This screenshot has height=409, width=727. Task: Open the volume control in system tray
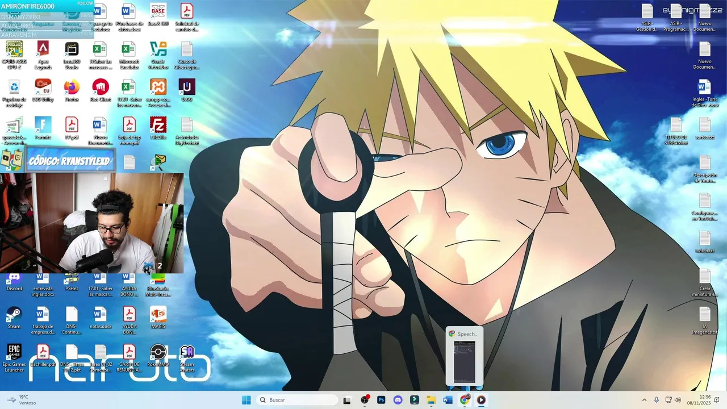pos(678,400)
